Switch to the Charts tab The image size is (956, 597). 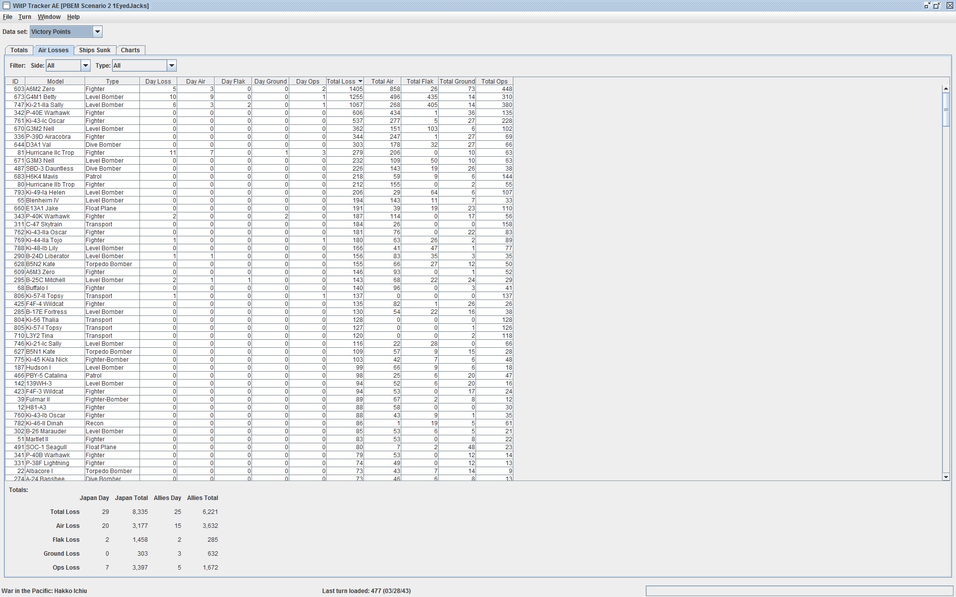pyautogui.click(x=130, y=50)
